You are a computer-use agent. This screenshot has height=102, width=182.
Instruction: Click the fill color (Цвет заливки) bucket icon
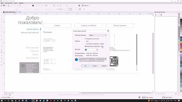coord(143,97)
